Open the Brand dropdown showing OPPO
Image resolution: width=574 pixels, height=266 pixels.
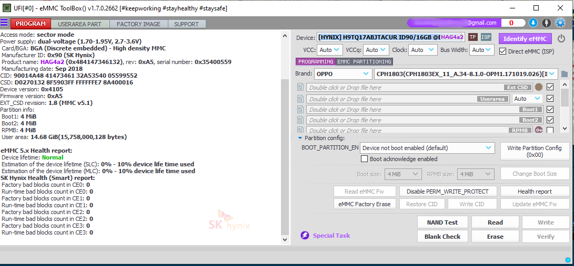click(343, 74)
